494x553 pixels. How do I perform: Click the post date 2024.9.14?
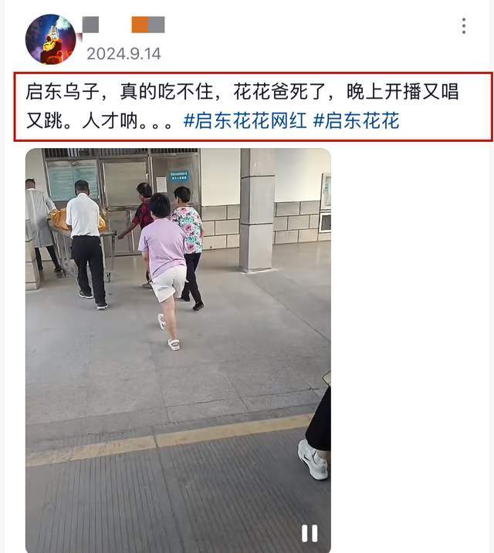point(123,54)
